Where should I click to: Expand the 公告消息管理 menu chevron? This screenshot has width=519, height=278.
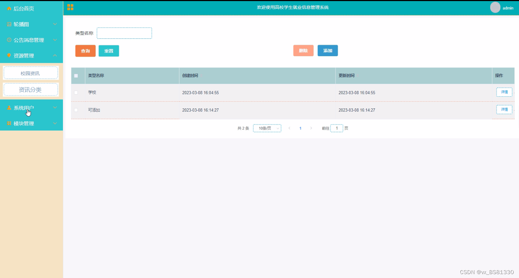click(55, 40)
